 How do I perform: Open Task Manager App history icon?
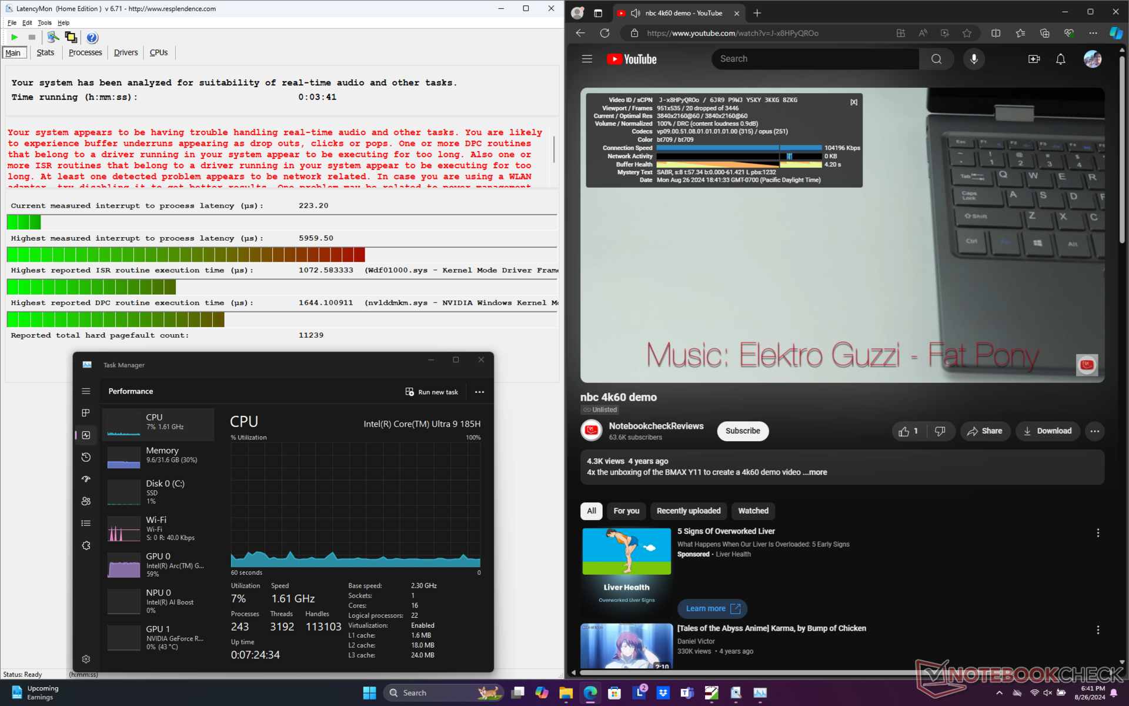(86, 457)
